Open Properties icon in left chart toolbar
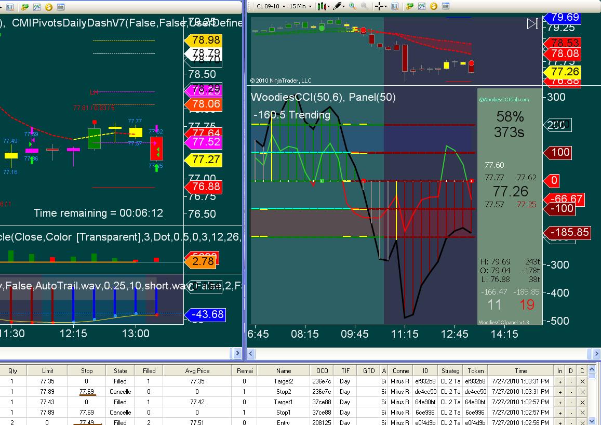 click(x=61, y=7)
